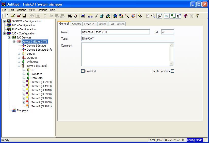Select Term 8 (EL9011) terminal
The height and width of the screenshot is (143, 209).
click(41, 106)
